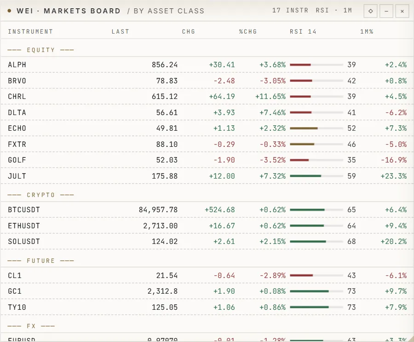Click 1M value +20.2%
The width and height of the screenshot is (414, 342).
[x=394, y=242]
